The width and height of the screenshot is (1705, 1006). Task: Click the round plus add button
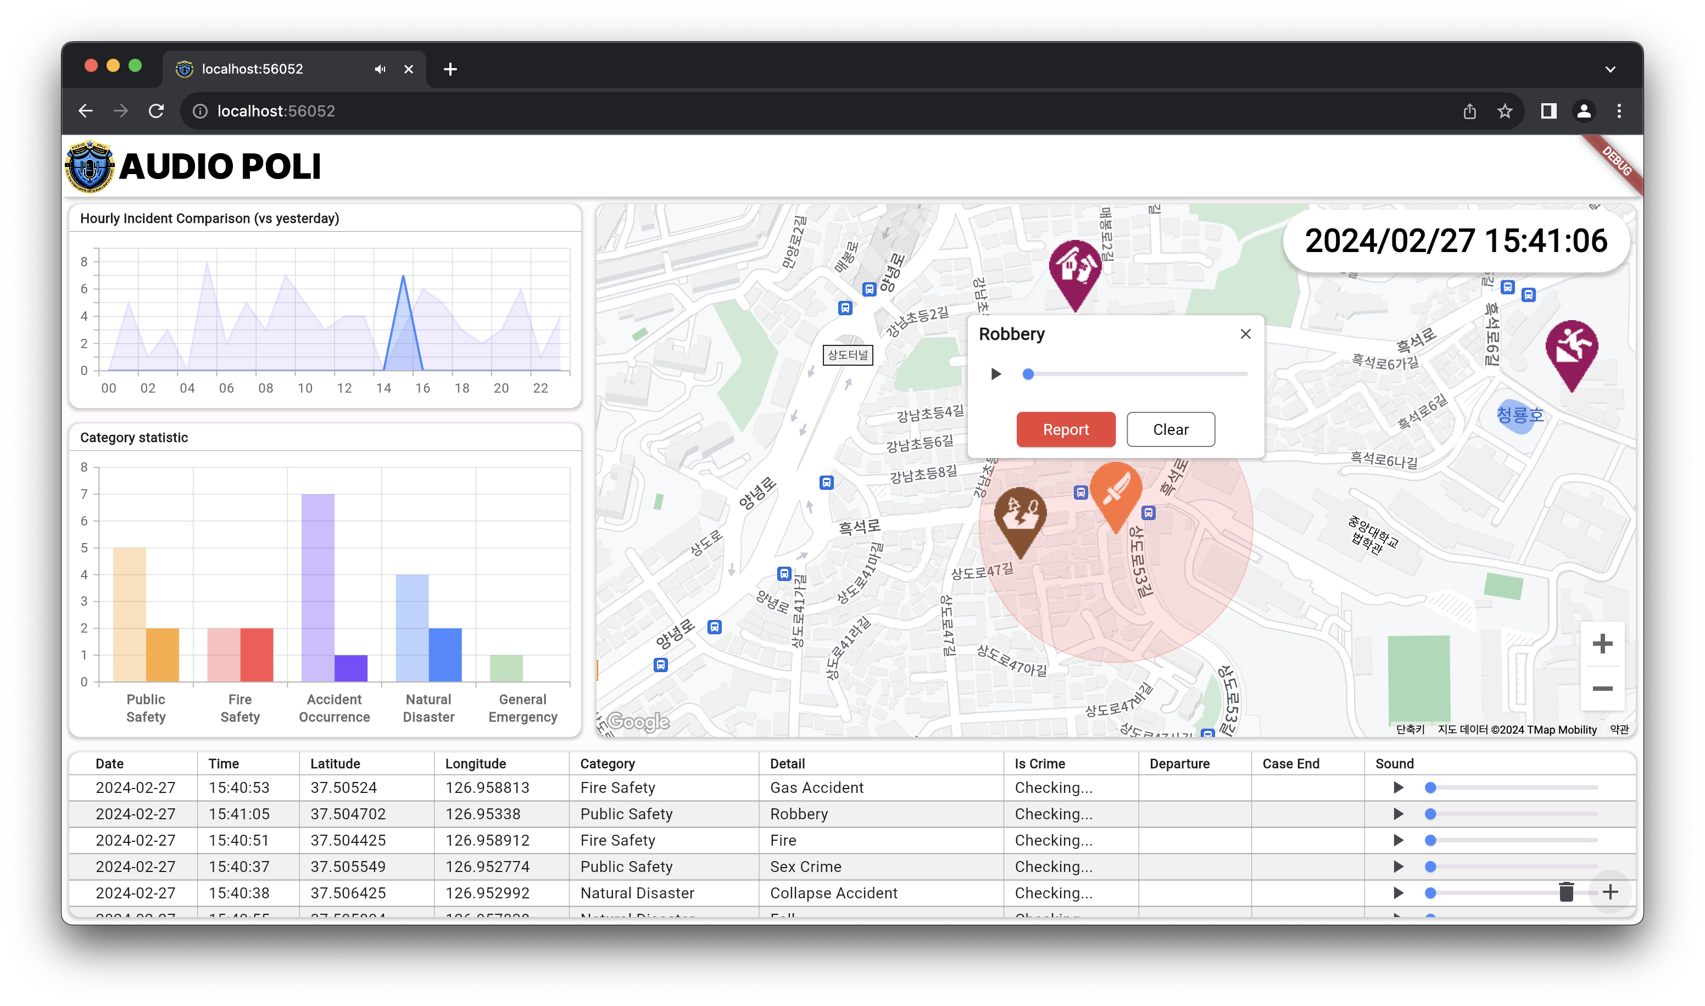coord(1610,892)
